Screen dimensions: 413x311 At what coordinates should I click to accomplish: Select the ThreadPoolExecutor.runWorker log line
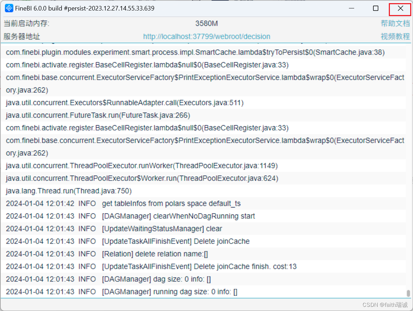tap(142, 166)
